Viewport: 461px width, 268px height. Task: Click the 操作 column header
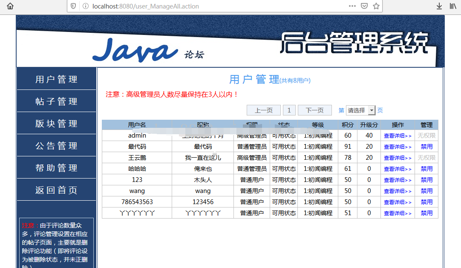point(398,125)
